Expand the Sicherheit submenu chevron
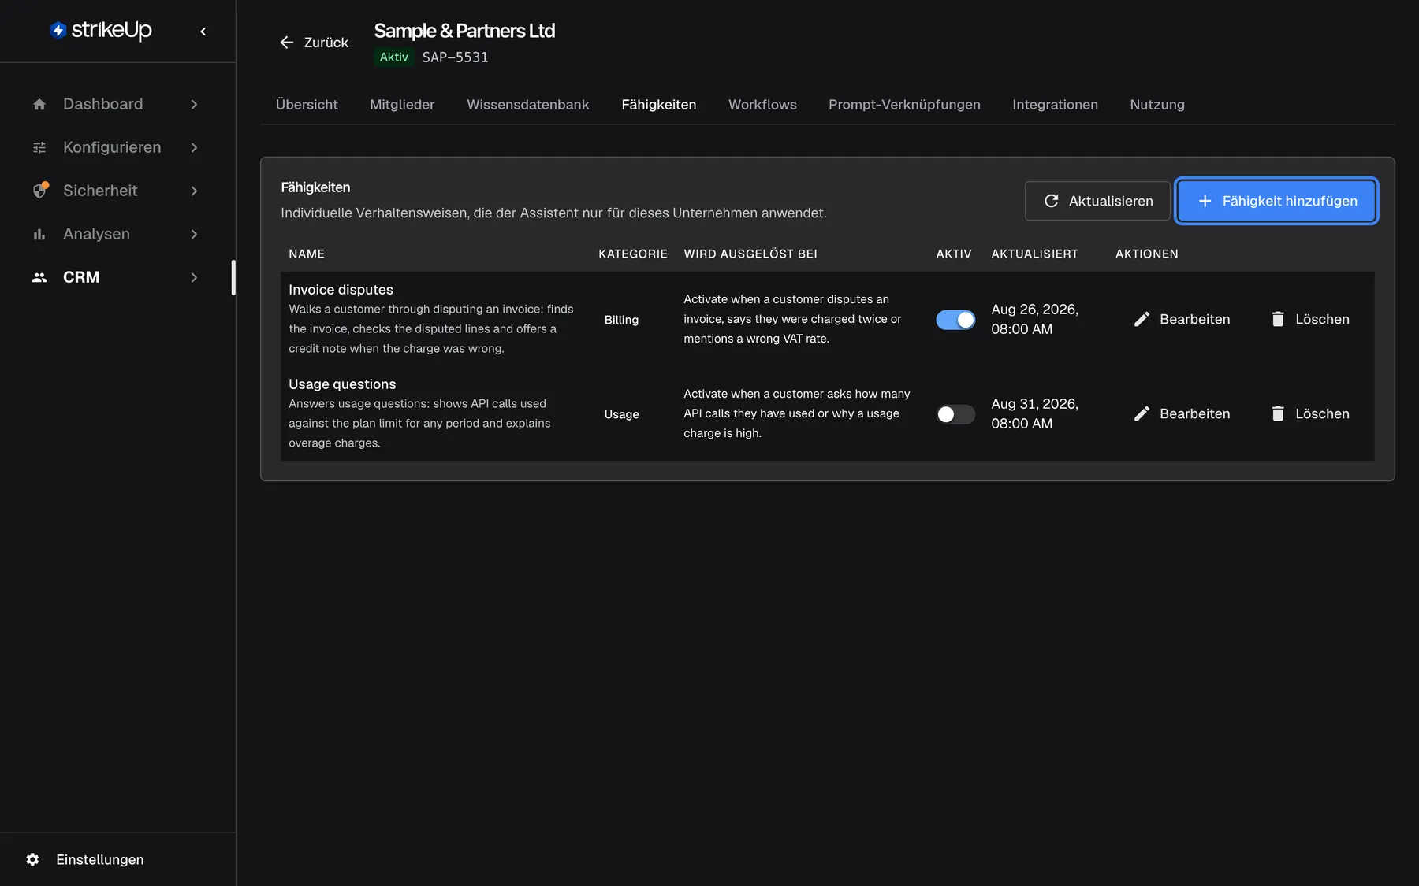1419x886 pixels. pyautogui.click(x=194, y=191)
